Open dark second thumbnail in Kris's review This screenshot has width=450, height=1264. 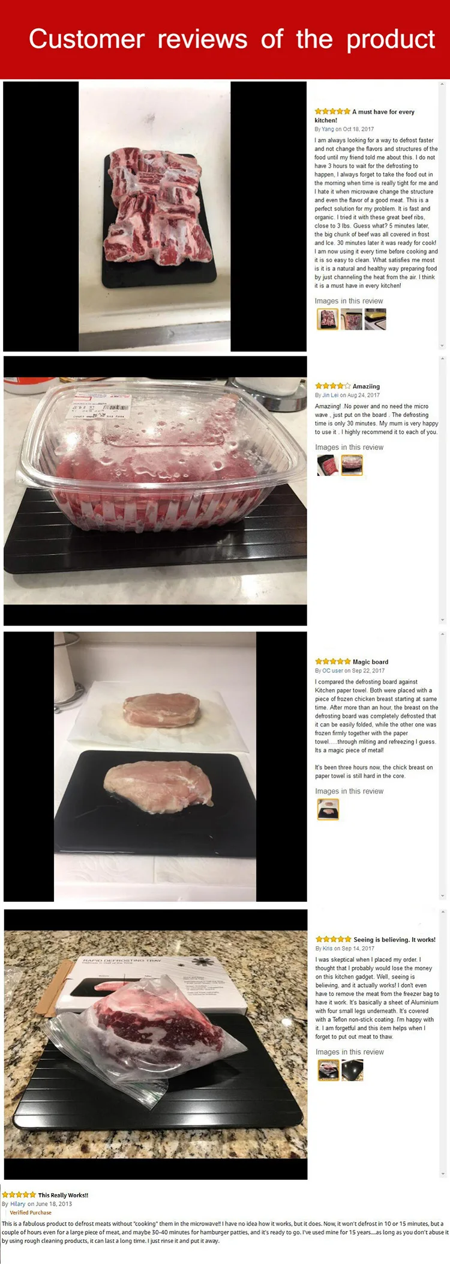pos(352,1071)
